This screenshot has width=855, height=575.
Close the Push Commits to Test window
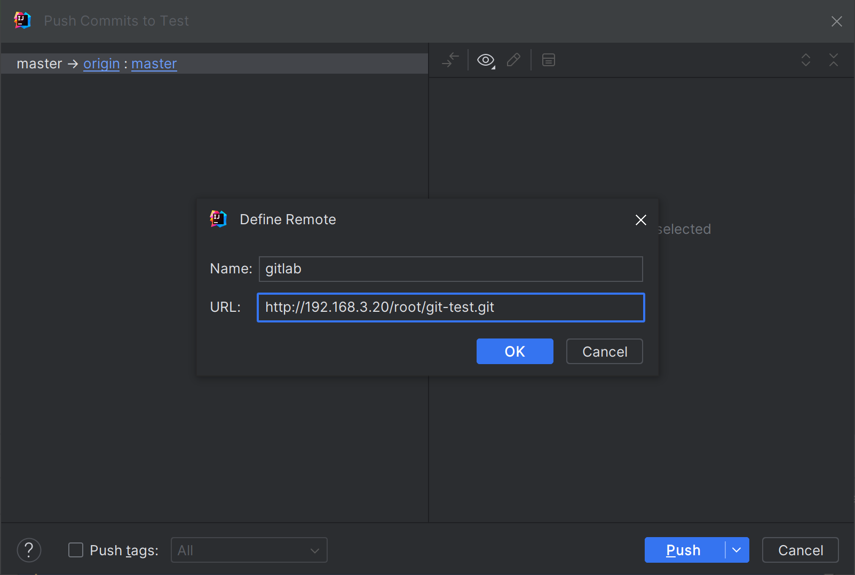click(x=836, y=21)
